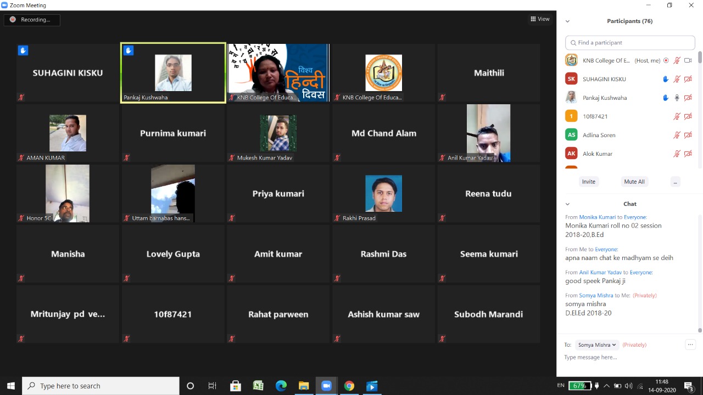
Task: Toggle the camera for participant 10f87421
Action: coord(688,116)
